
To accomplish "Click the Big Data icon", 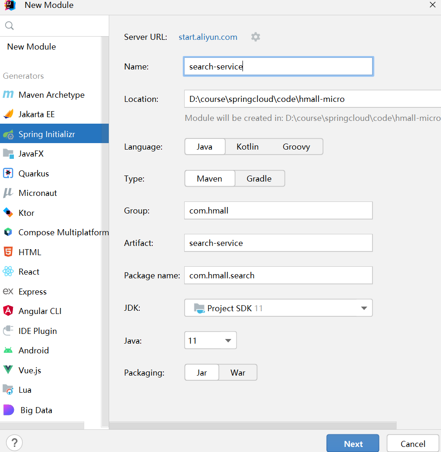I will (x=8, y=409).
